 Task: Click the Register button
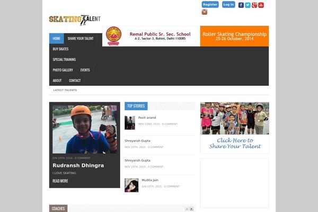[210, 4]
